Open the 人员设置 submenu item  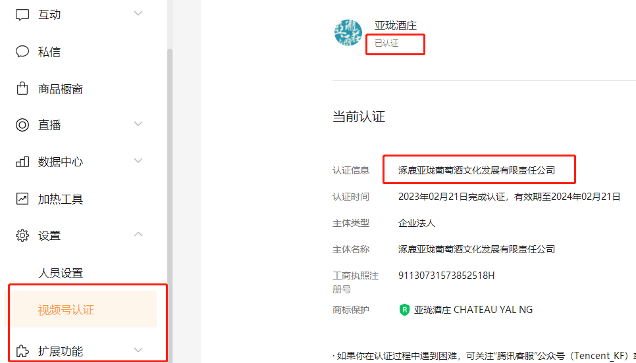point(61,273)
